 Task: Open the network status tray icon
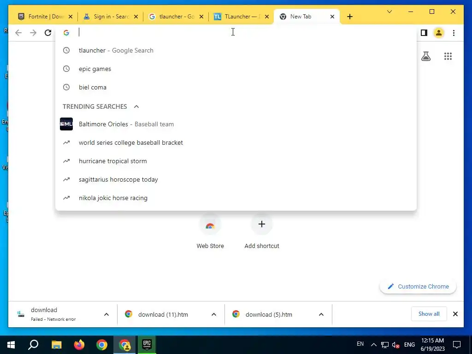(x=385, y=345)
